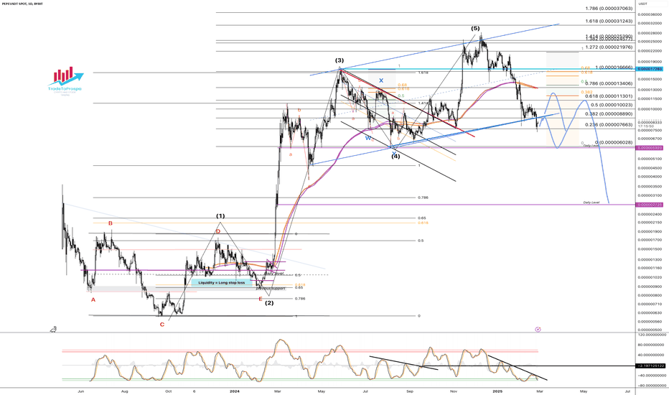Click the Nov label on the time axis
Viewport: 669px width, 395px height.
pos(454,391)
